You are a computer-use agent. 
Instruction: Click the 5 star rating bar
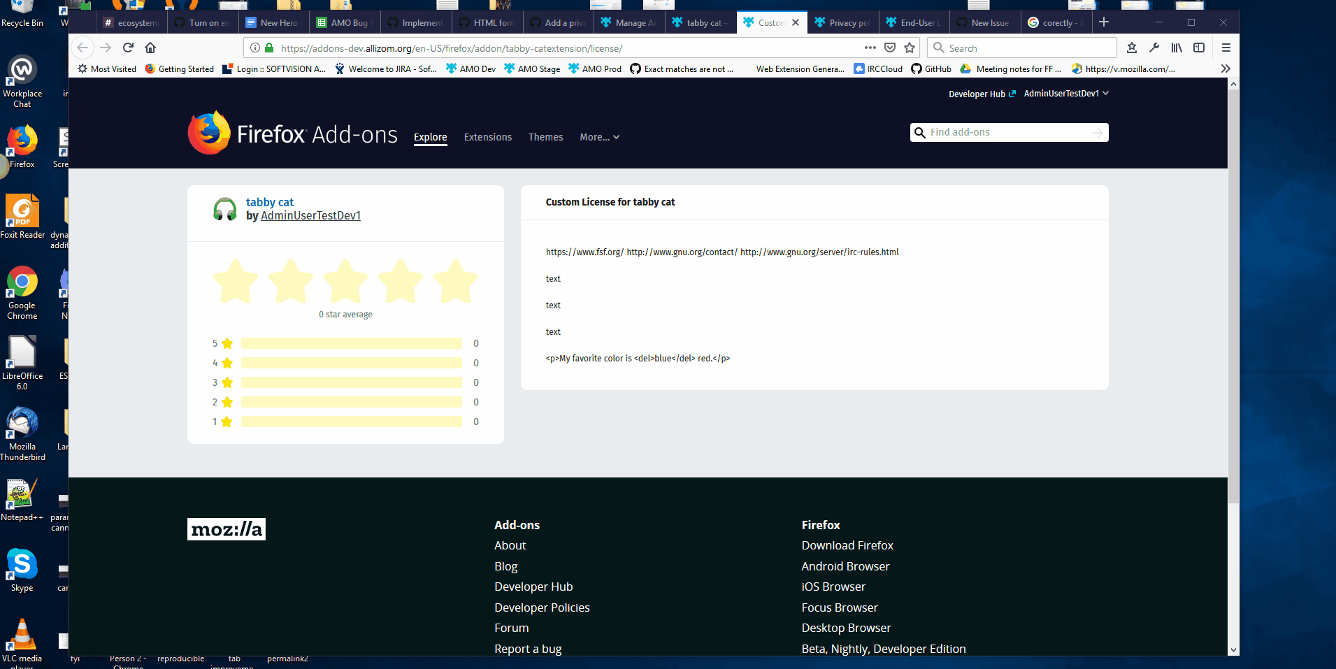pos(352,343)
